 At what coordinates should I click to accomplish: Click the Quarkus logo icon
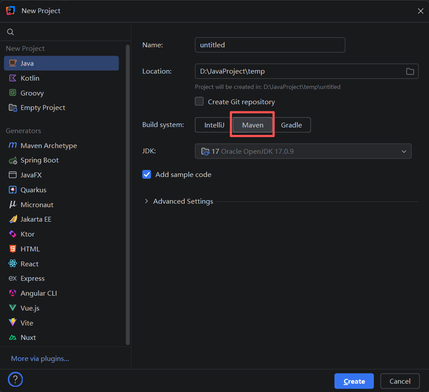13,190
